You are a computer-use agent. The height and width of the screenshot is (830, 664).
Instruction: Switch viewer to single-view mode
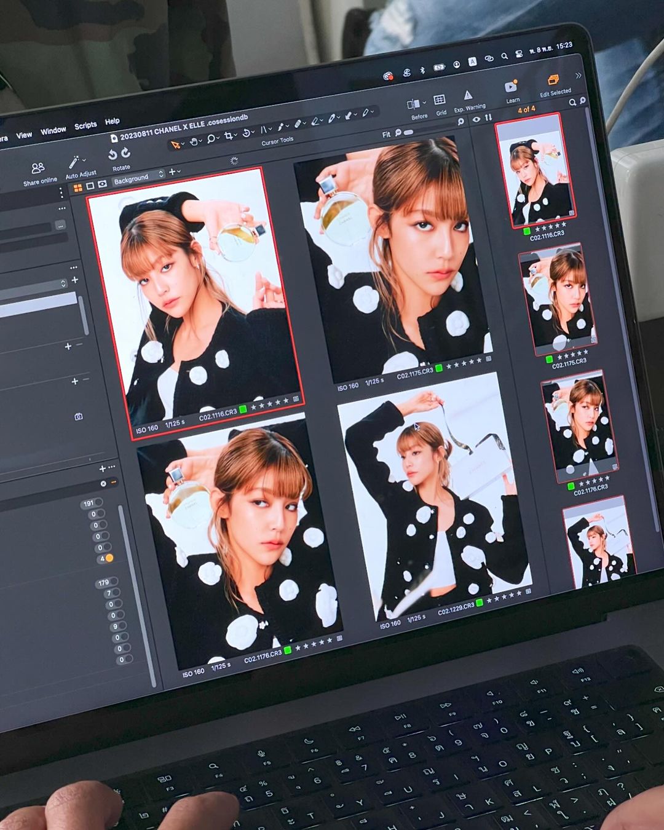tap(90, 186)
